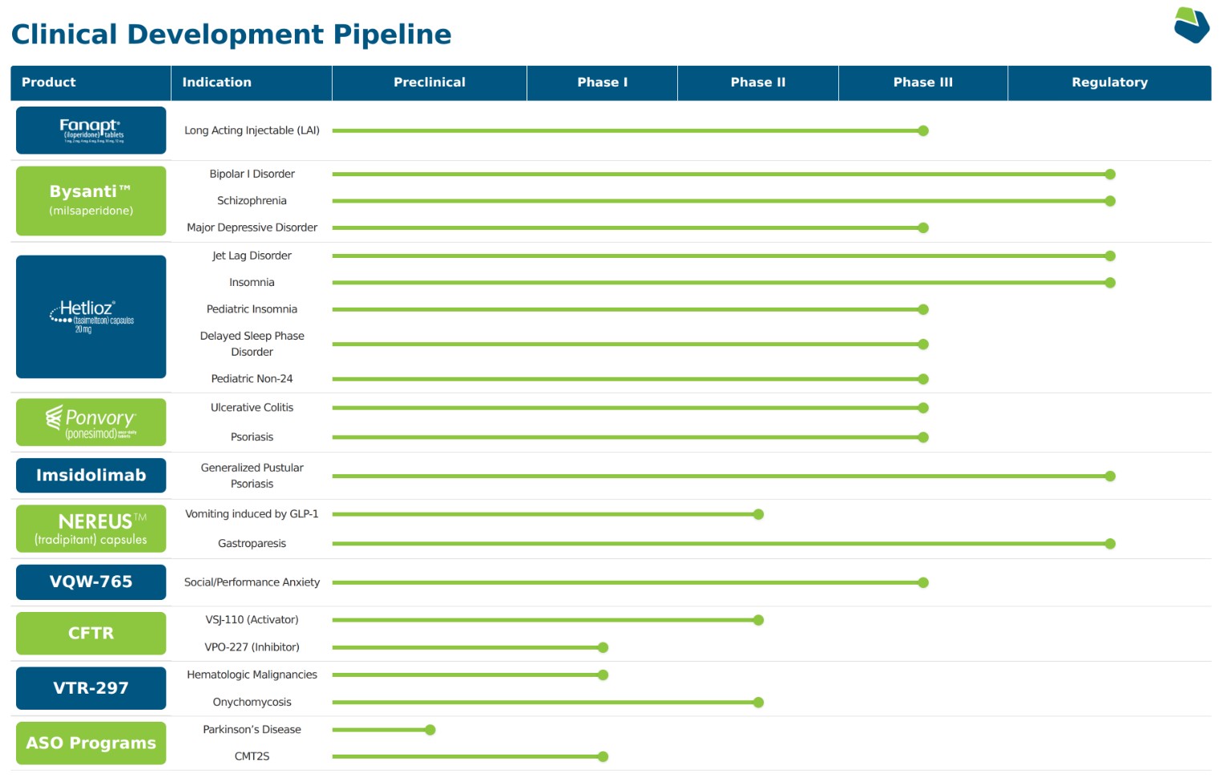Screen dimensions: 1223x777
Task: Expand the VTR-297 product row
Action: tap(91, 687)
